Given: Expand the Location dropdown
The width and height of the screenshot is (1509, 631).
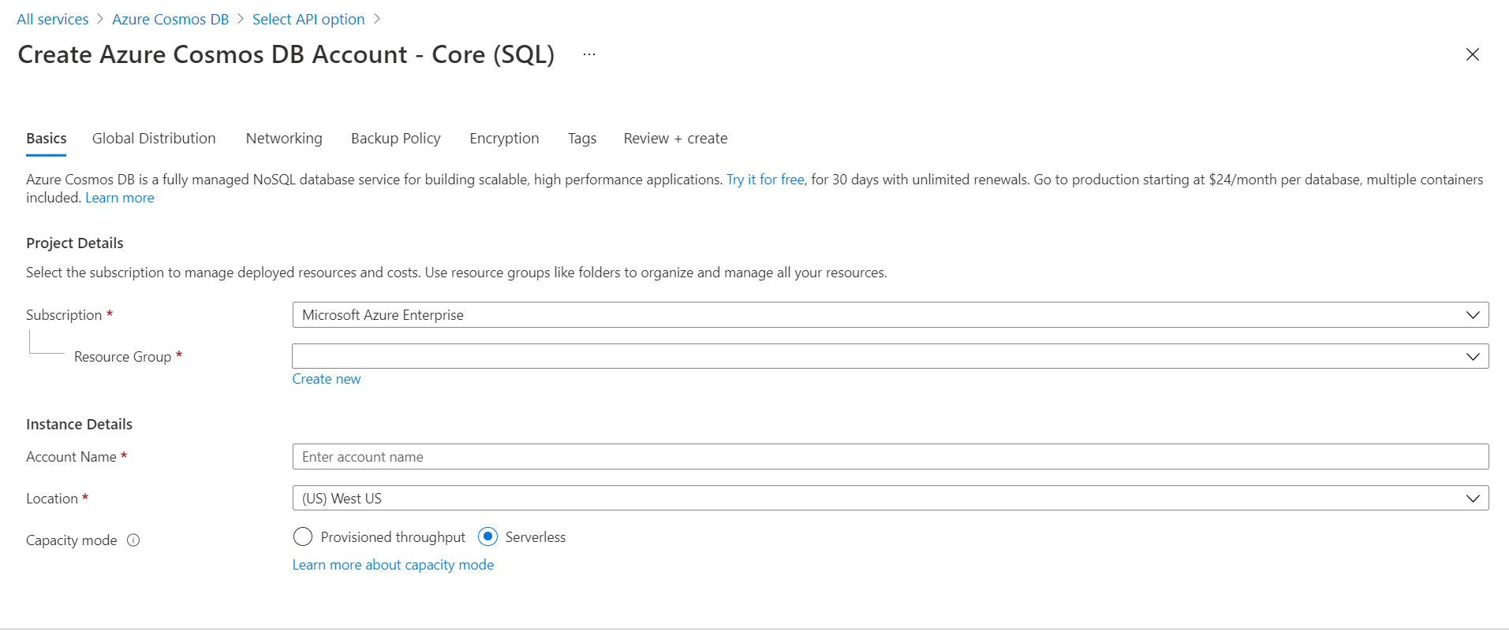Looking at the screenshot, I should (890, 499).
